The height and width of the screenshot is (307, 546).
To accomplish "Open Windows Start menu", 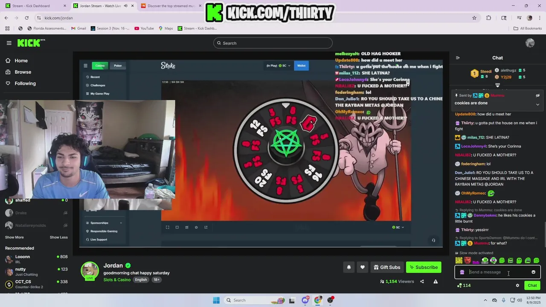I will point(216,300).
